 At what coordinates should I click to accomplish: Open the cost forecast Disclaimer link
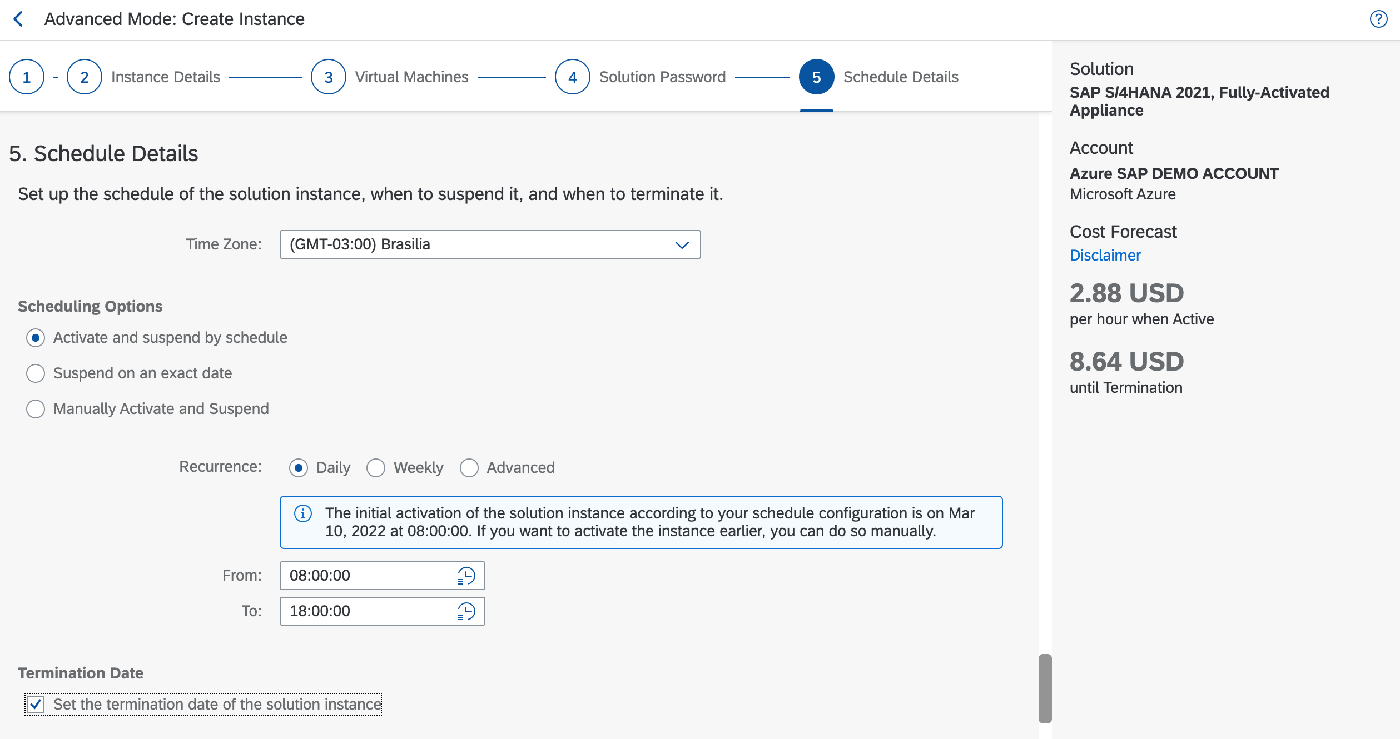1105,255
